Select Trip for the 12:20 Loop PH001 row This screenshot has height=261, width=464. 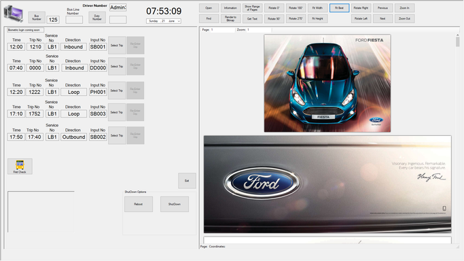tap(117, 90)
